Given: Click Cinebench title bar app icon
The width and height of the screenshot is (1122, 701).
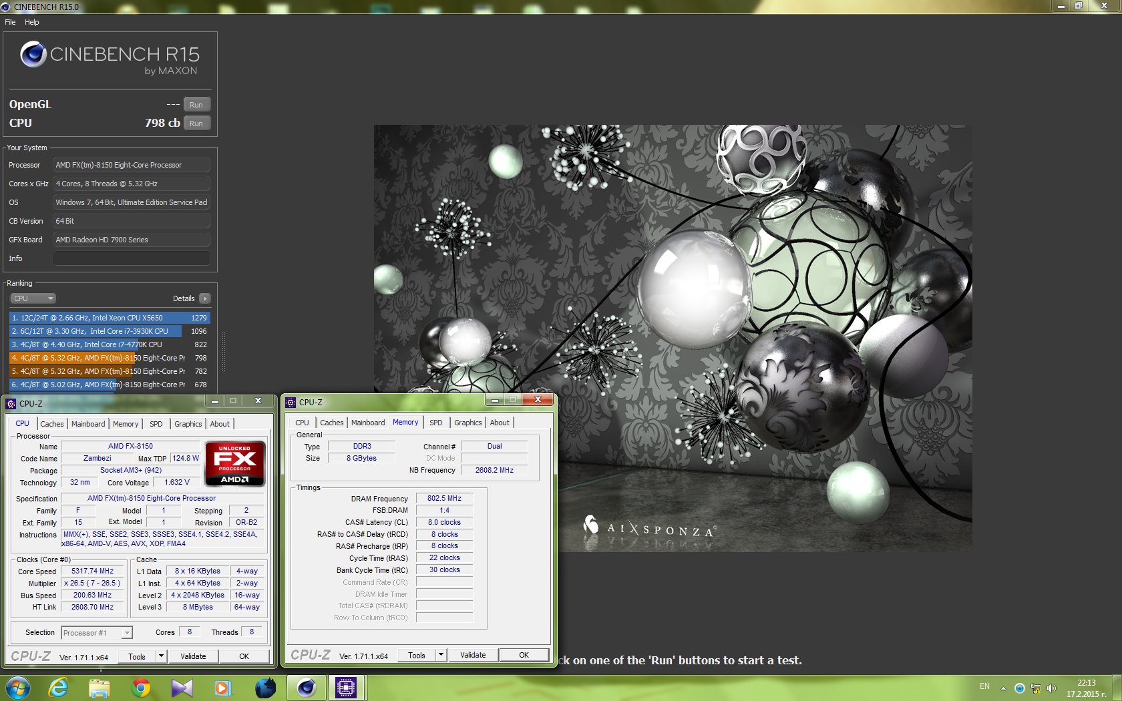Looking at the screenshot, I should point(6,7).
